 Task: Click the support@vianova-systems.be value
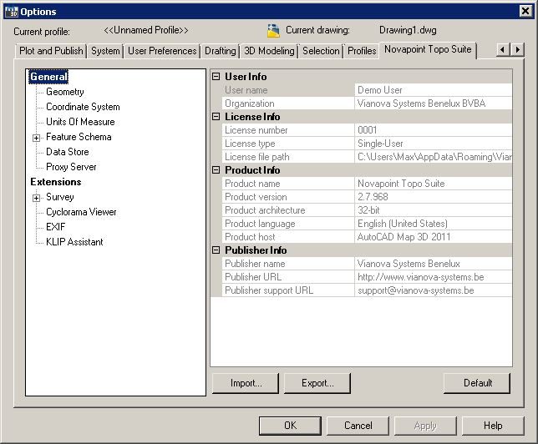(x=434, y=290)
